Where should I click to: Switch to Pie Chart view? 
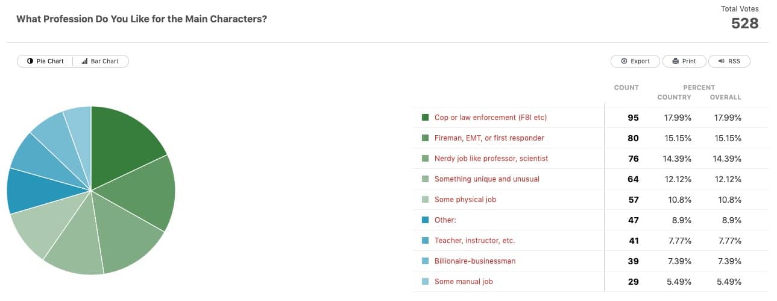(x=45, y=61)
